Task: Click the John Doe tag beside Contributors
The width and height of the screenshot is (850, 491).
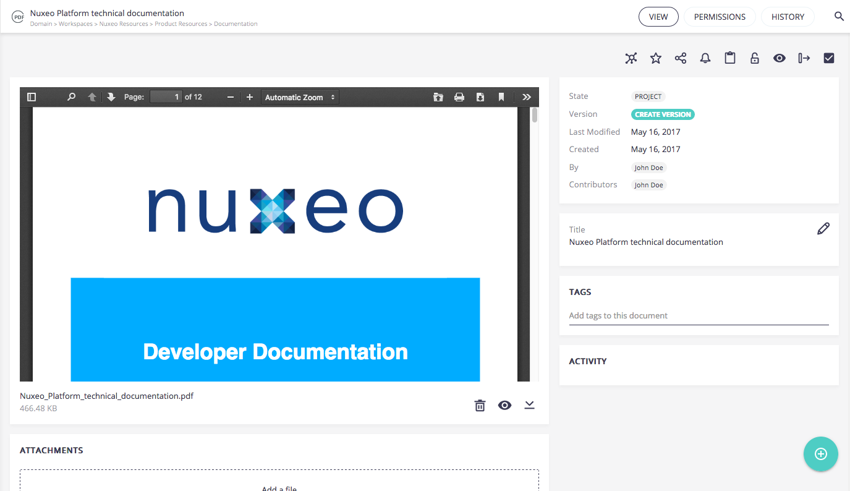Action: point(648,185)
